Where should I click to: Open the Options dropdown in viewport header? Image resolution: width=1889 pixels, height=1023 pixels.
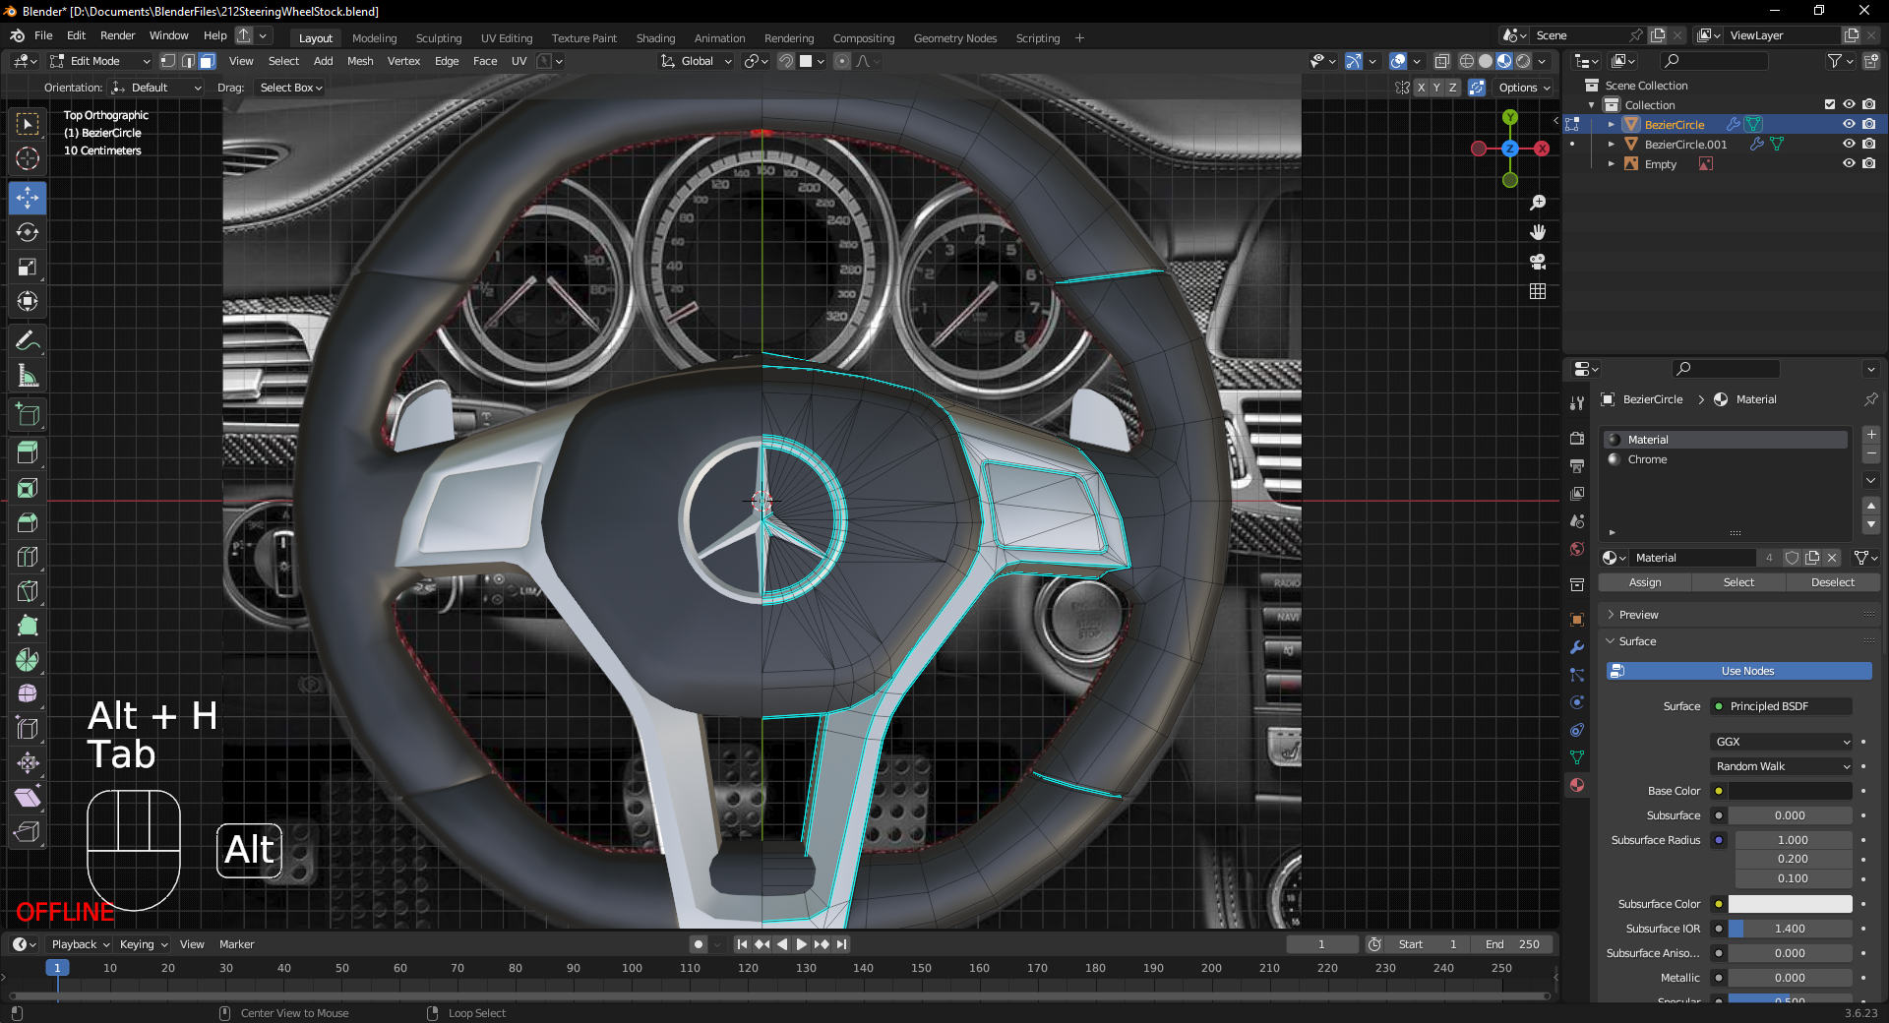tap(1524, 88)
